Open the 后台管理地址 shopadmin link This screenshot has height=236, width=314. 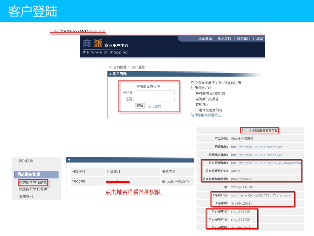click(x=266, y=163)
